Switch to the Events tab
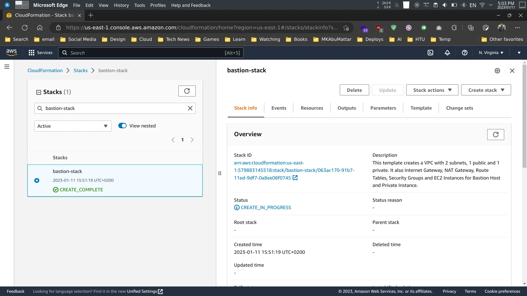The image size is (527, 296). pos(279,108)
